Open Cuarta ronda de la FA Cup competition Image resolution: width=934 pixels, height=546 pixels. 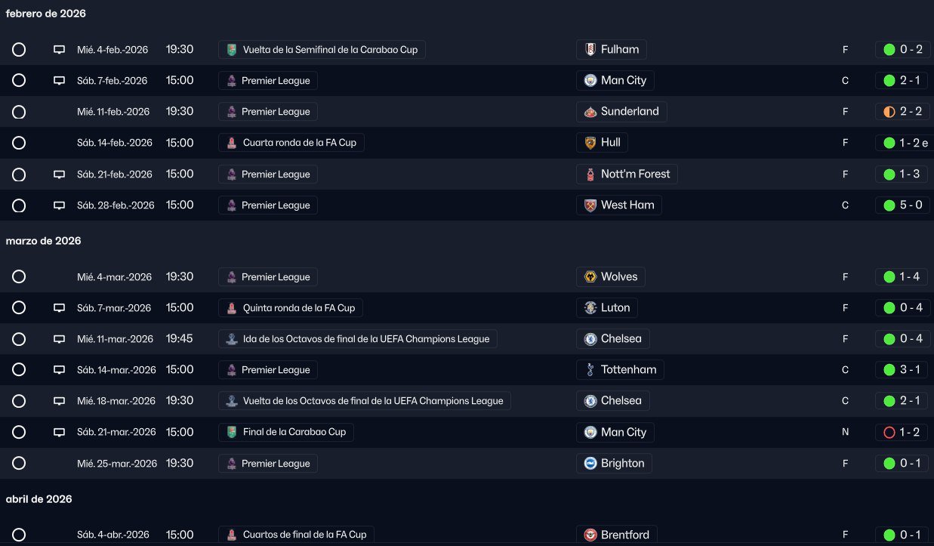coord(298,143)
